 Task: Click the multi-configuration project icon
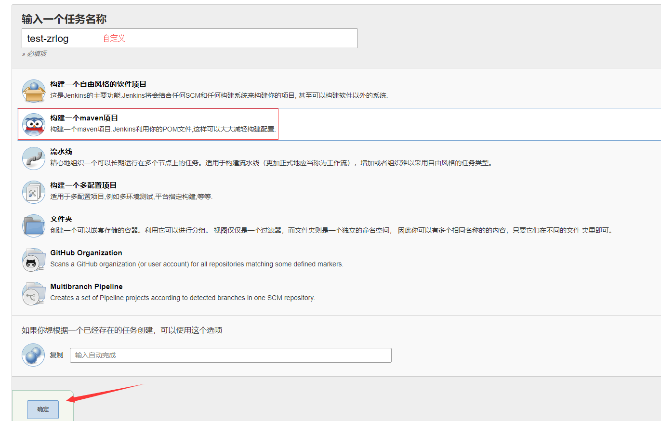(x=33, y=192)
